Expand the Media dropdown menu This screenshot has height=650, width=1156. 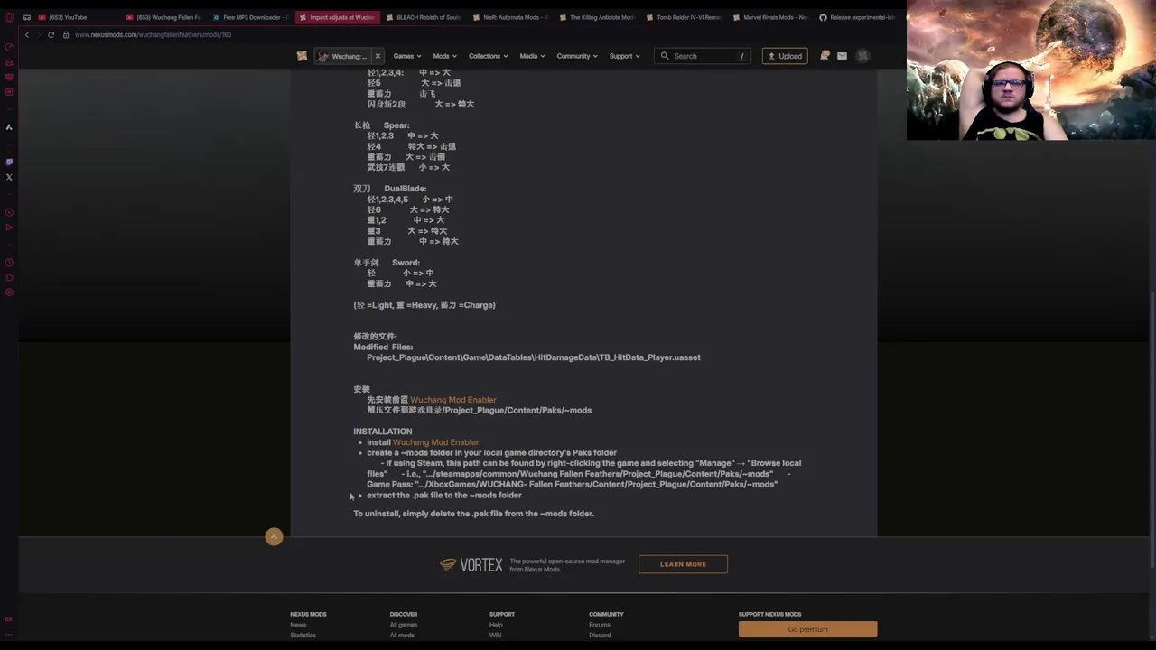point(532,56)
